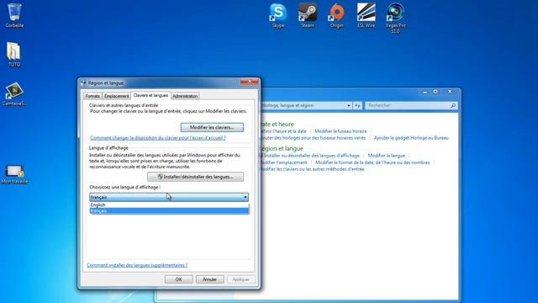Open Date et heure heading in Control Panel

(277, 124)
